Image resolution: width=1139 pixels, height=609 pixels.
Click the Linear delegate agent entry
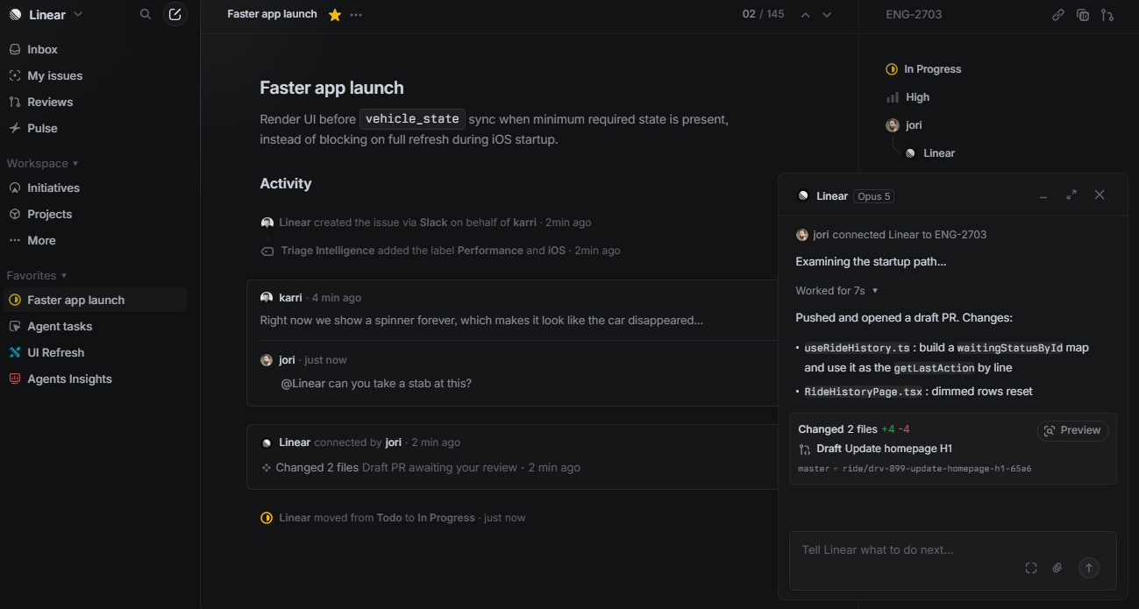pyautogui.click(x=930, y=153)
